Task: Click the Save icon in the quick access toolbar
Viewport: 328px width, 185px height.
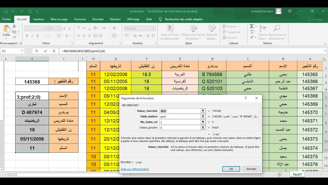Action: point(6,11)
